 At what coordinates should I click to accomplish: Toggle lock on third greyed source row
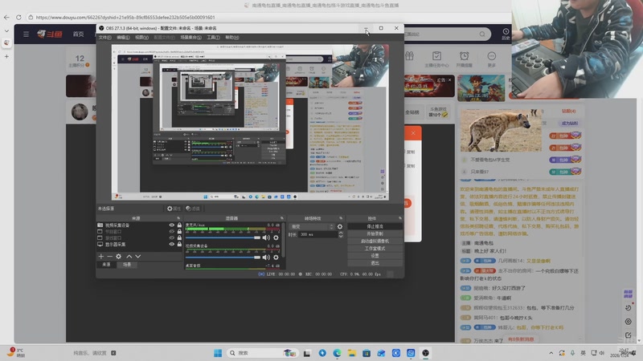[179, 237]
